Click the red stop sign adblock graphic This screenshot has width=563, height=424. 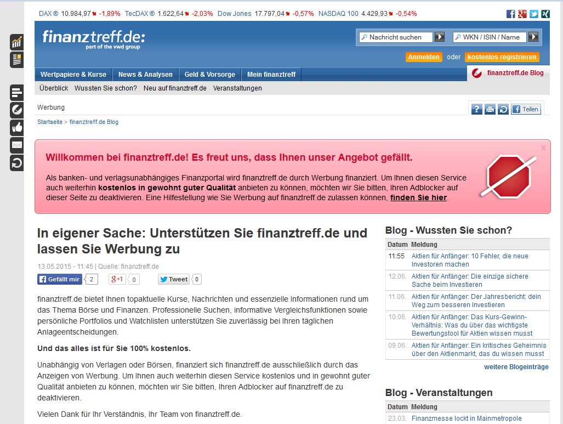click(x=508, y=177)
